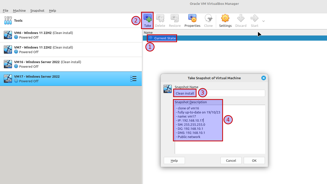
Task: Open the Help menu
Action: [52, 10]
